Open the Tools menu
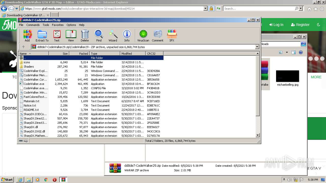Viewport: 326px width, 183px height. point(46,25)
